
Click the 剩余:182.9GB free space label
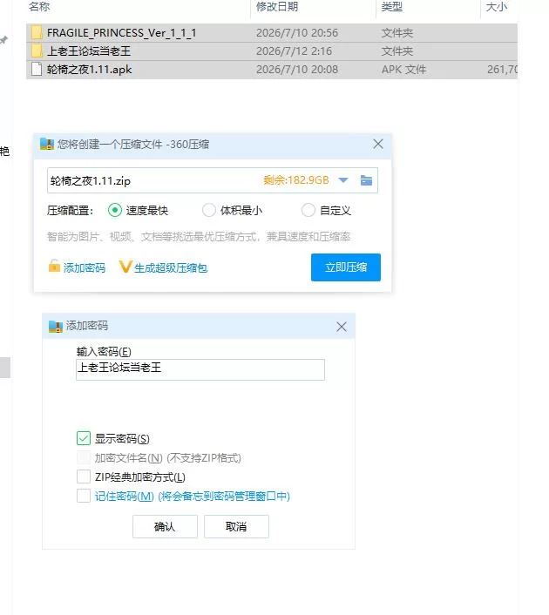296,180
